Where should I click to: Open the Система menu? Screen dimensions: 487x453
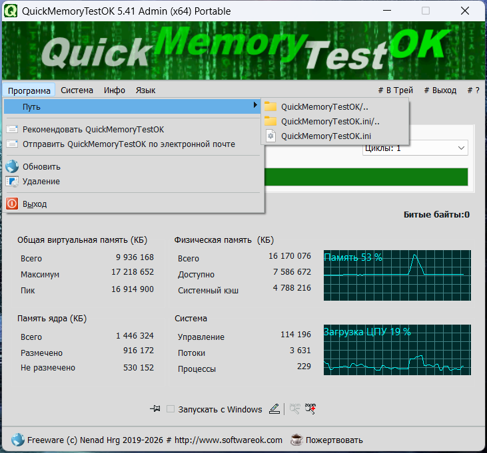[x=77, y=90]
